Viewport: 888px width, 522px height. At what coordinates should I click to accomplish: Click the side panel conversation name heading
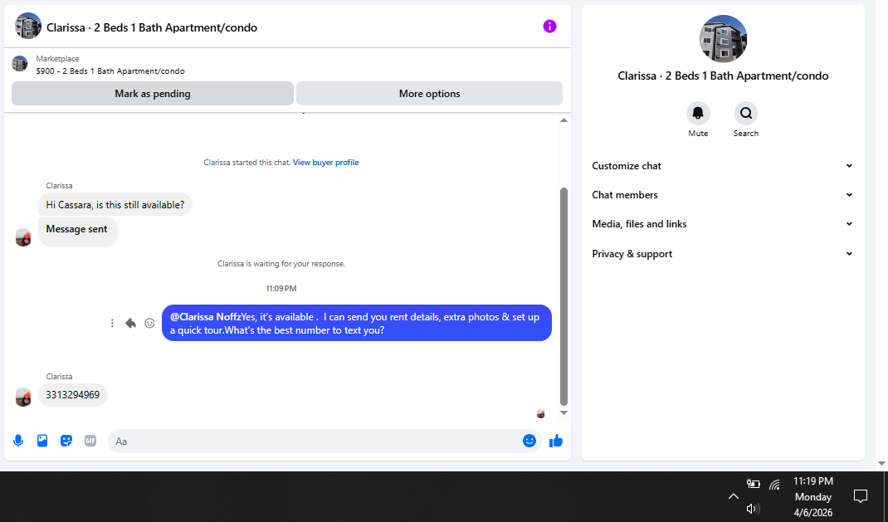[723, 76]
